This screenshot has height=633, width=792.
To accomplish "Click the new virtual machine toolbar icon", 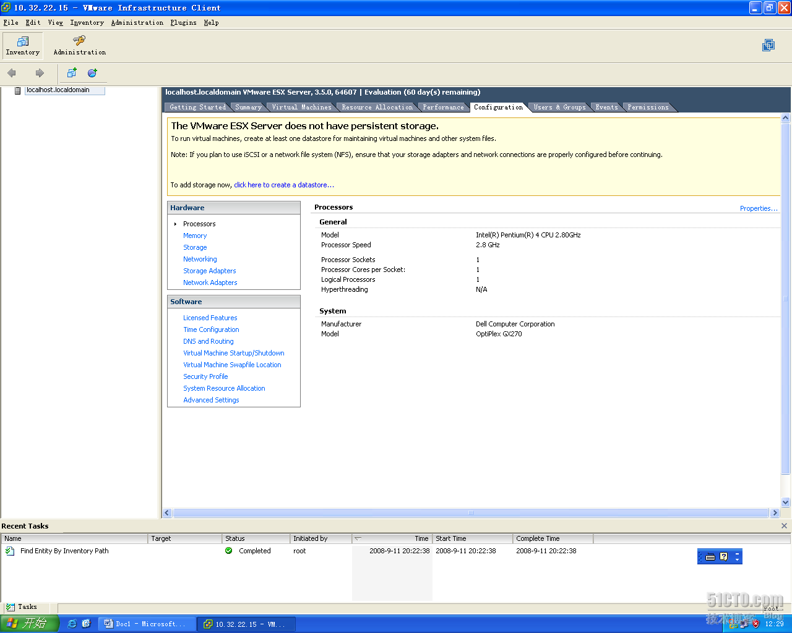I will [72, 73].
